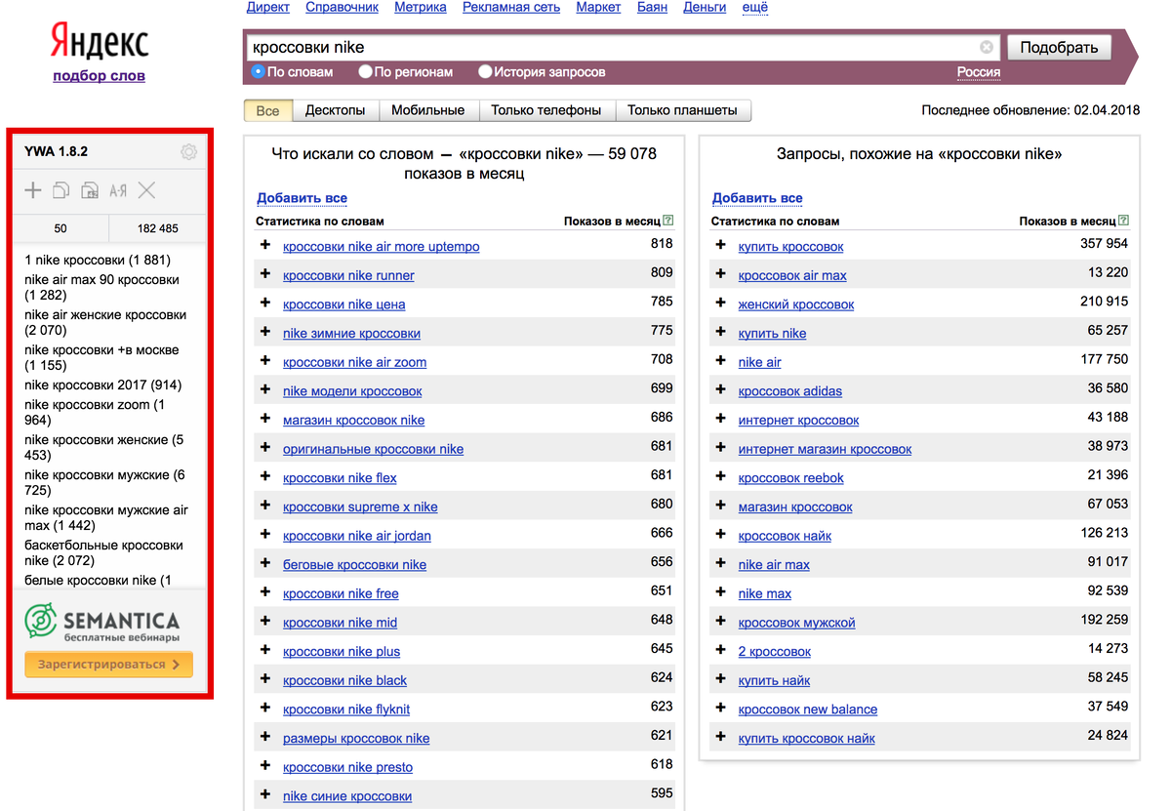The width and height of the screenshot is (1171, 811).
Task: Switch to the 'Все' devices tab
Action: tap(267, 110)
